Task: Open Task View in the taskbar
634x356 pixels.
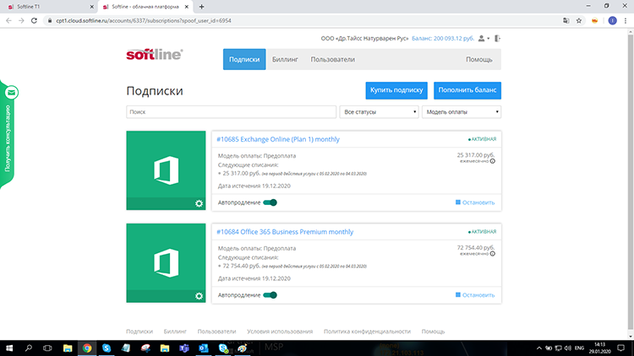Action: 47,348
